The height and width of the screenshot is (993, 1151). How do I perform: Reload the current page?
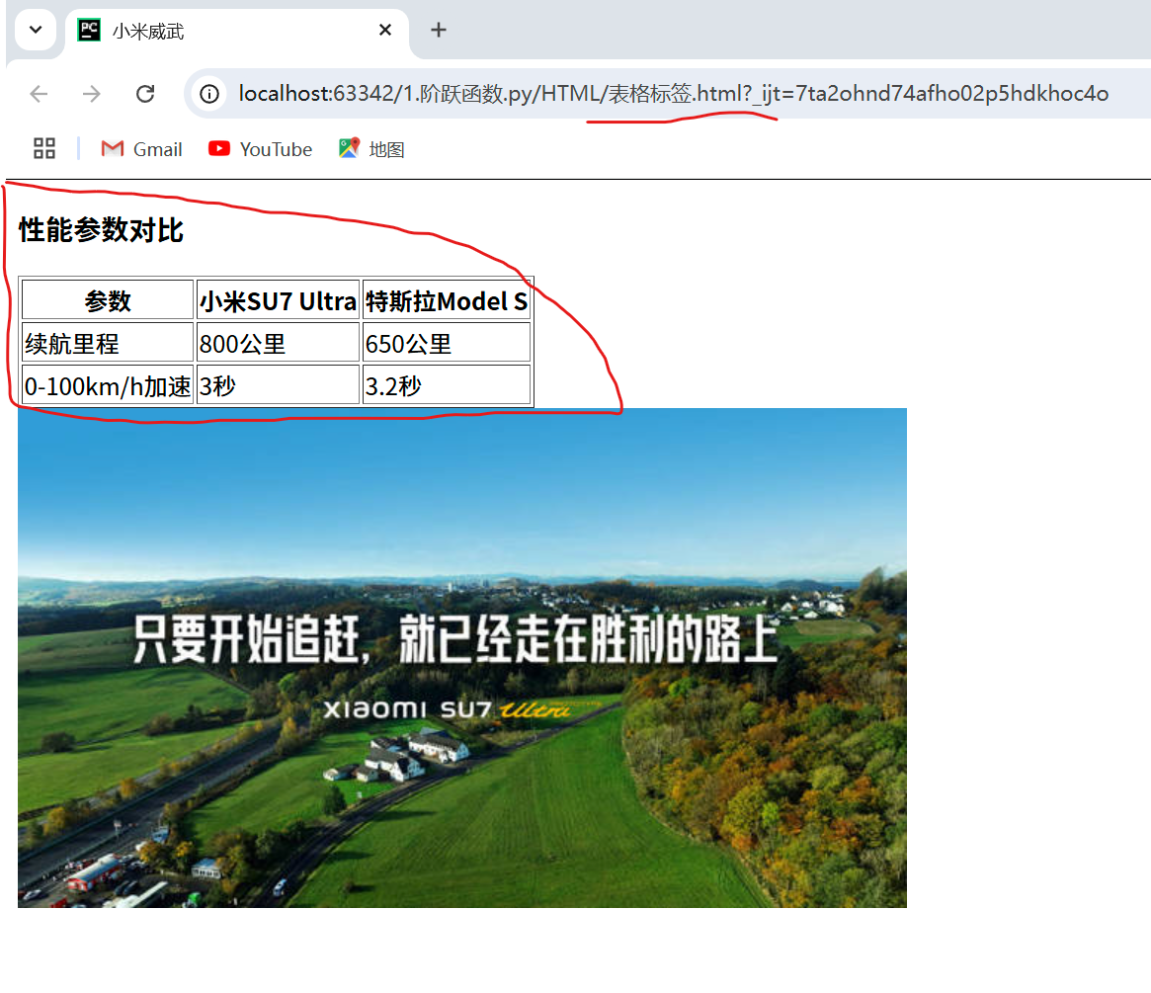pos(145,94)
